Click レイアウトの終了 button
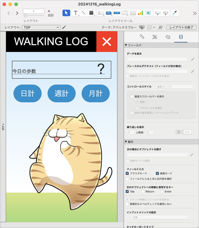 coord(181,27)
